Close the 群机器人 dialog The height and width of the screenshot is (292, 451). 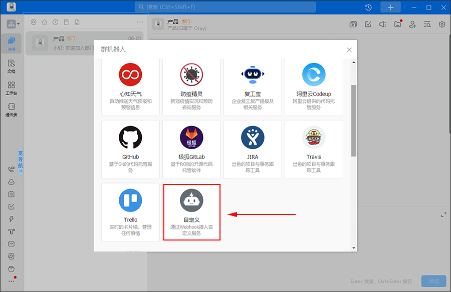pos(349,49)
